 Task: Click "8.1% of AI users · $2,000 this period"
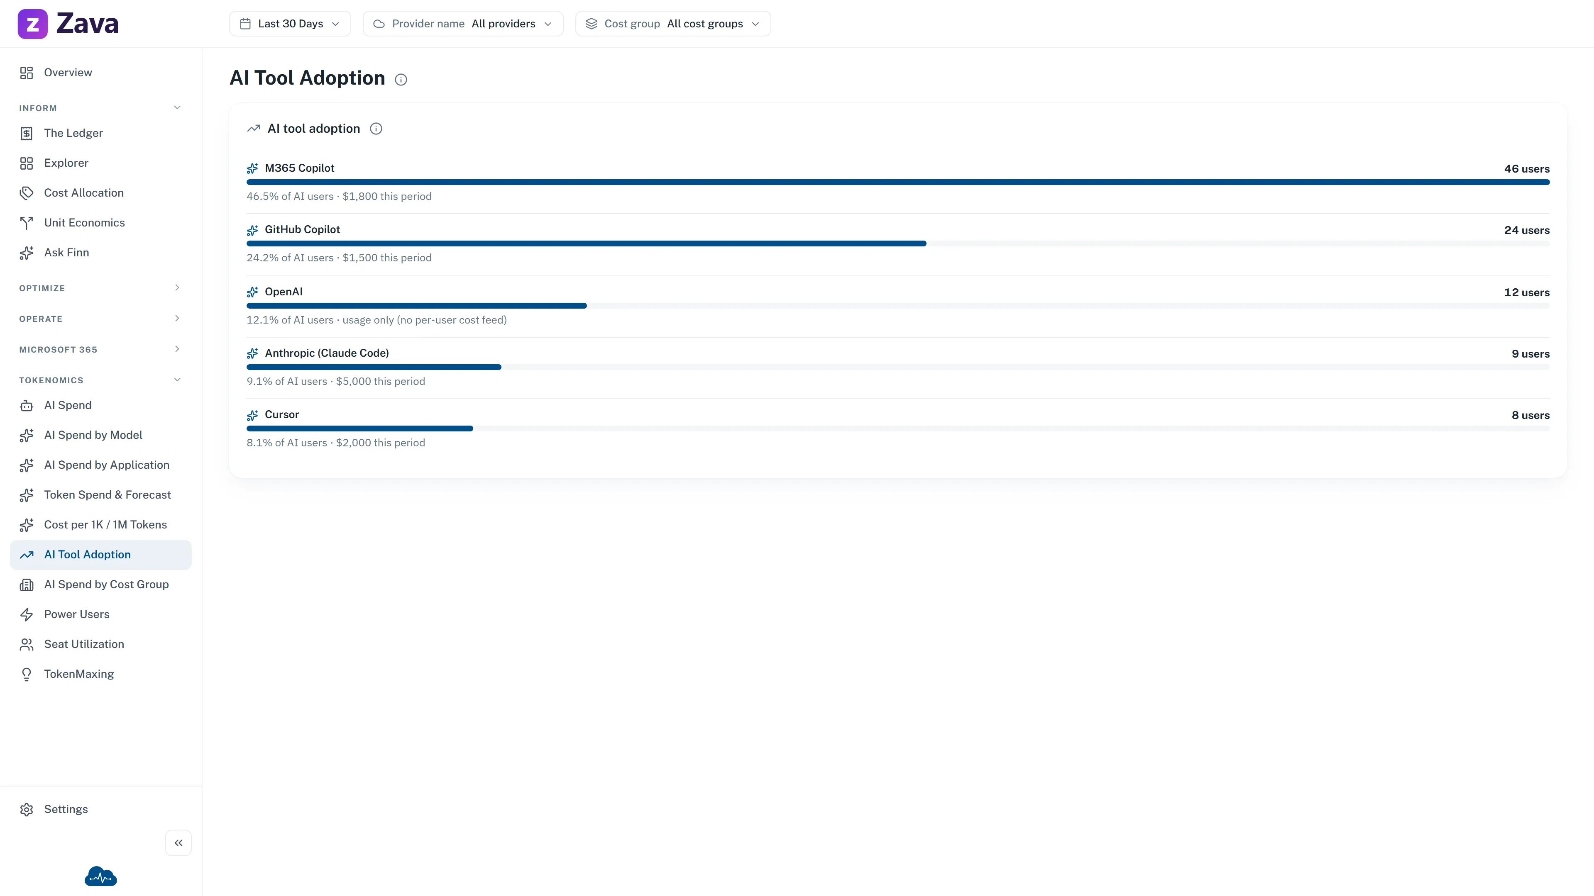(336, 443)
